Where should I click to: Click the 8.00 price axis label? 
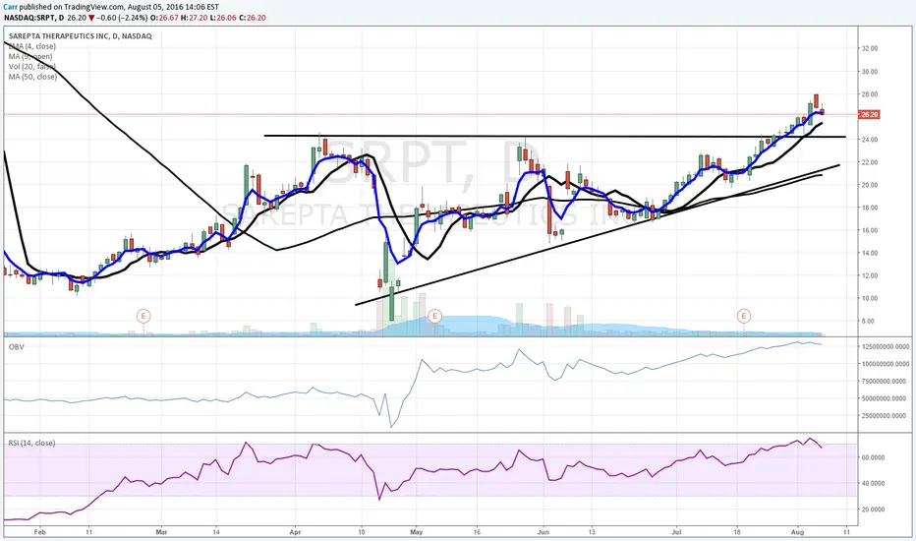pyautogui.click(x=868, y=321)
